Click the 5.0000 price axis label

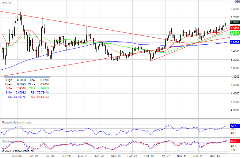tap(235, 68)
